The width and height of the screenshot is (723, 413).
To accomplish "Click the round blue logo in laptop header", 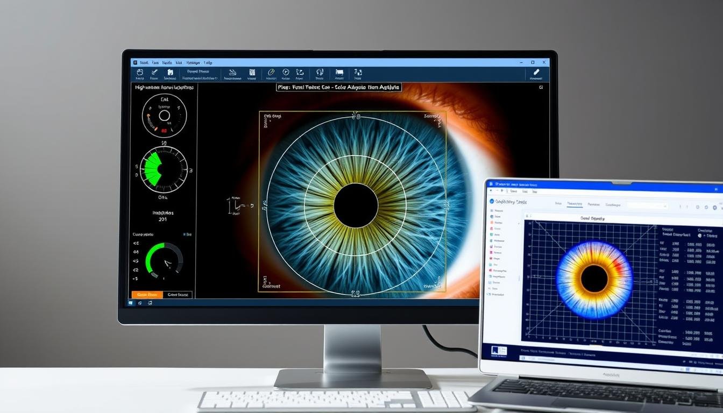I will 492,201.
